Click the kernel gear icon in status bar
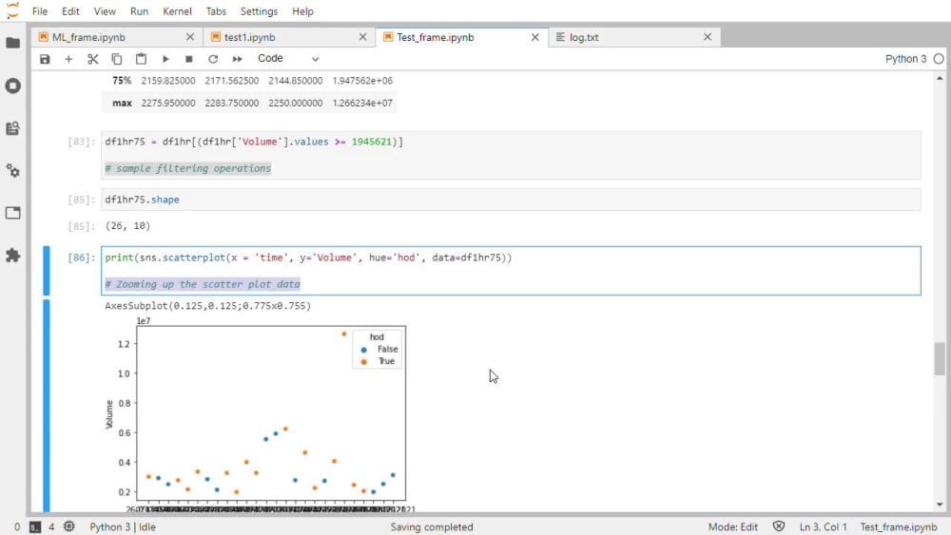 [x=69, y=526]
